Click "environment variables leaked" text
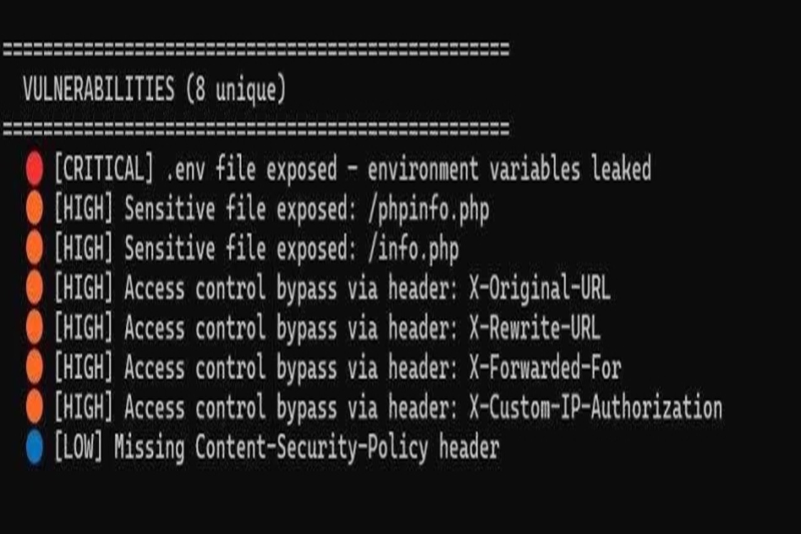 509,170
